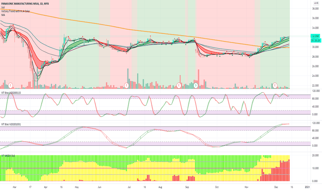Viewport: 322px width, 190px height.
Task: Click the 26.000 price axis label
Action: (x=315, y=66)
